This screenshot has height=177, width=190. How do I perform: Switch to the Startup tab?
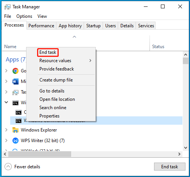point(93,26)
